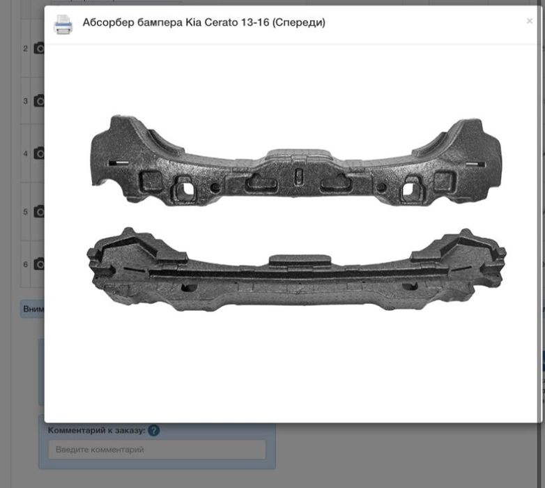Focus the 'Введите комментарий' input field
This screenshot has width=545, height=488.
tap(157, 450)
